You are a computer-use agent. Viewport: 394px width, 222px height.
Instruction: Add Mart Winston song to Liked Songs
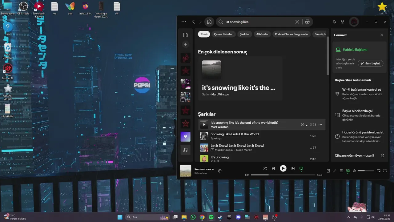[303, 125]
